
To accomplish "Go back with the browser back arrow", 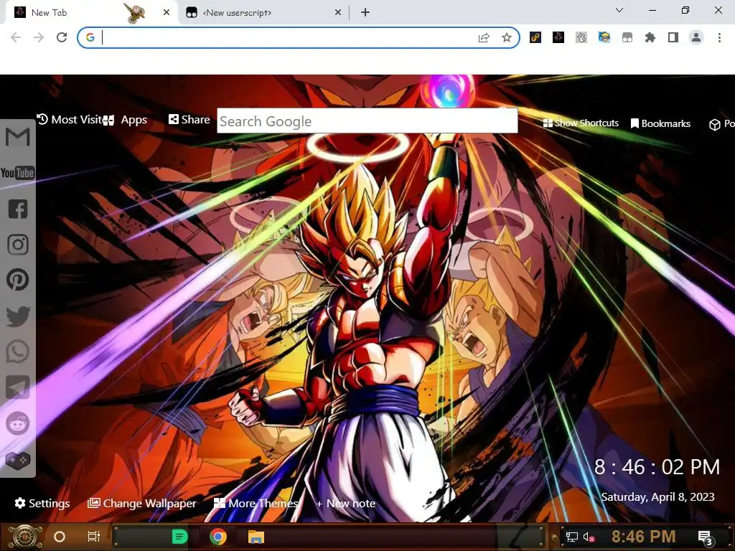I will (16, 37).
